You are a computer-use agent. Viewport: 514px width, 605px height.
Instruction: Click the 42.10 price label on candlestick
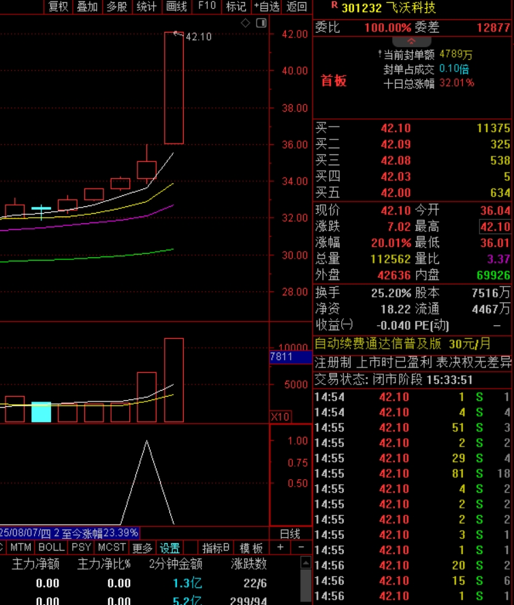coord(199,37)
